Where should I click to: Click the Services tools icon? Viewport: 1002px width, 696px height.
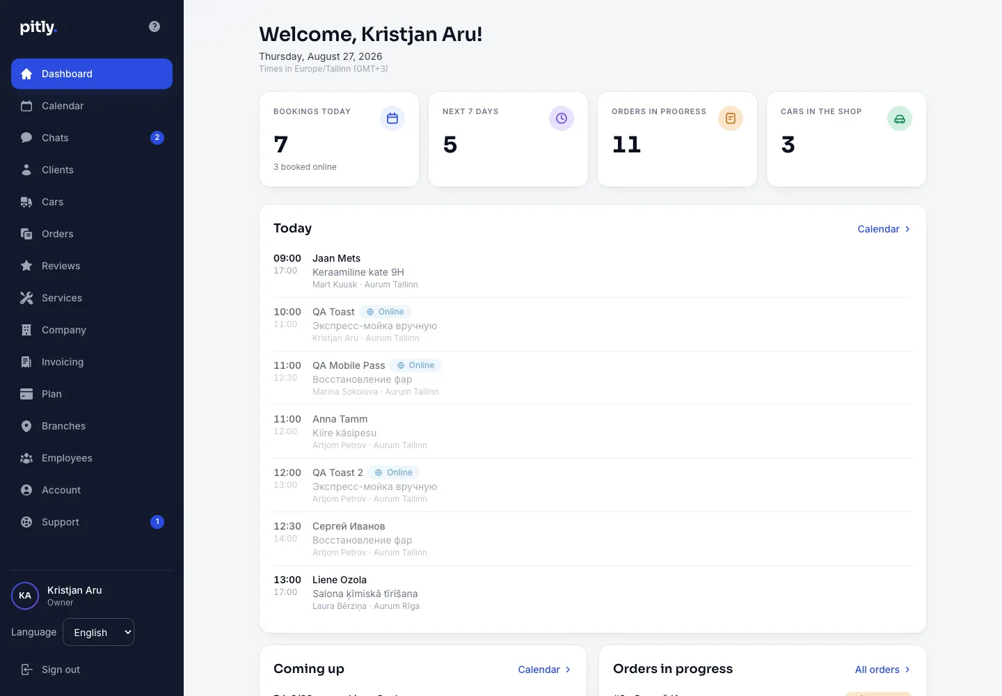[26, 298]
